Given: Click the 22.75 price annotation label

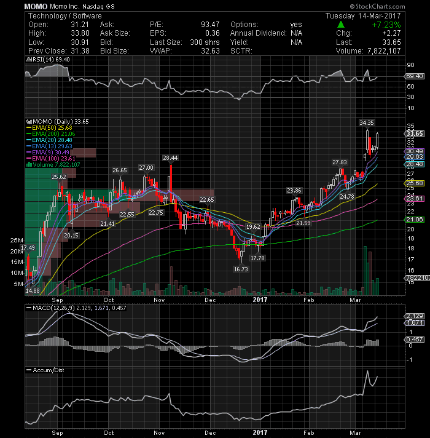Looking at the screenshot, I should tap(155, 213).
